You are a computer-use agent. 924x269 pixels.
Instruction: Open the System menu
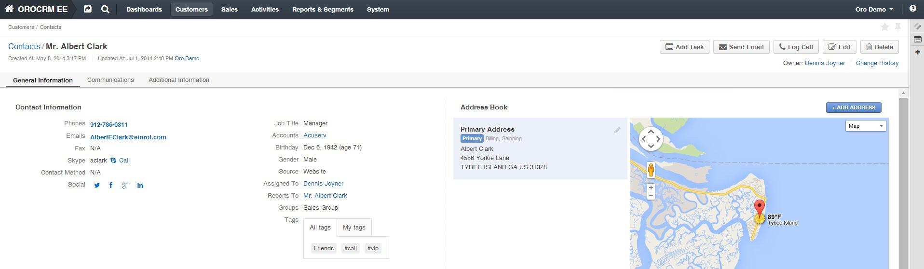point(378,9)
